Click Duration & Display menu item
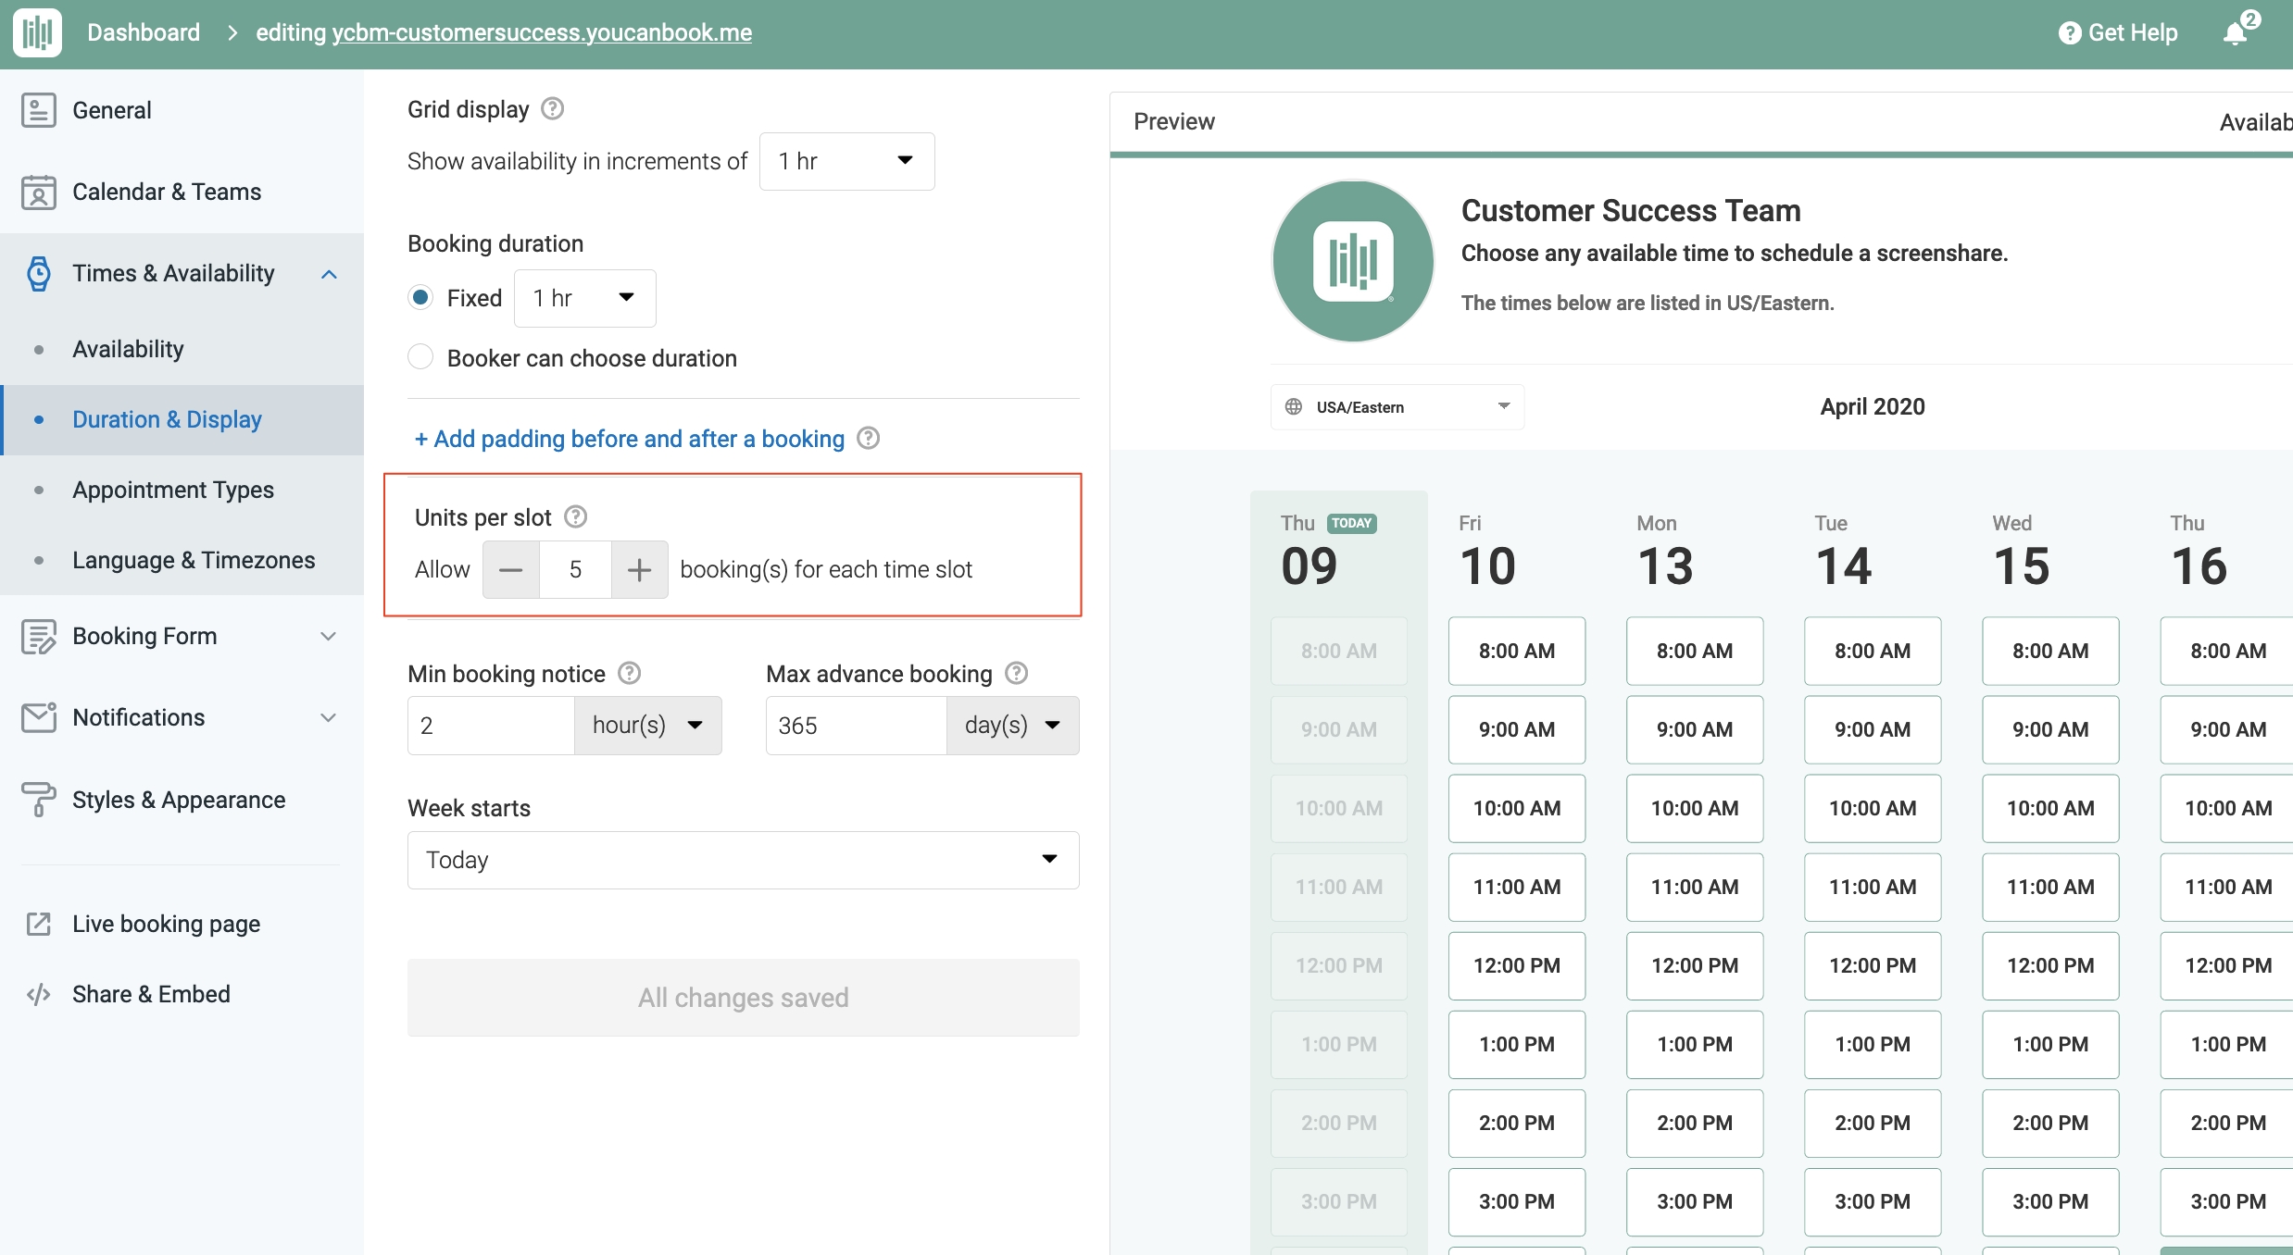 click(x=167, y=417)
